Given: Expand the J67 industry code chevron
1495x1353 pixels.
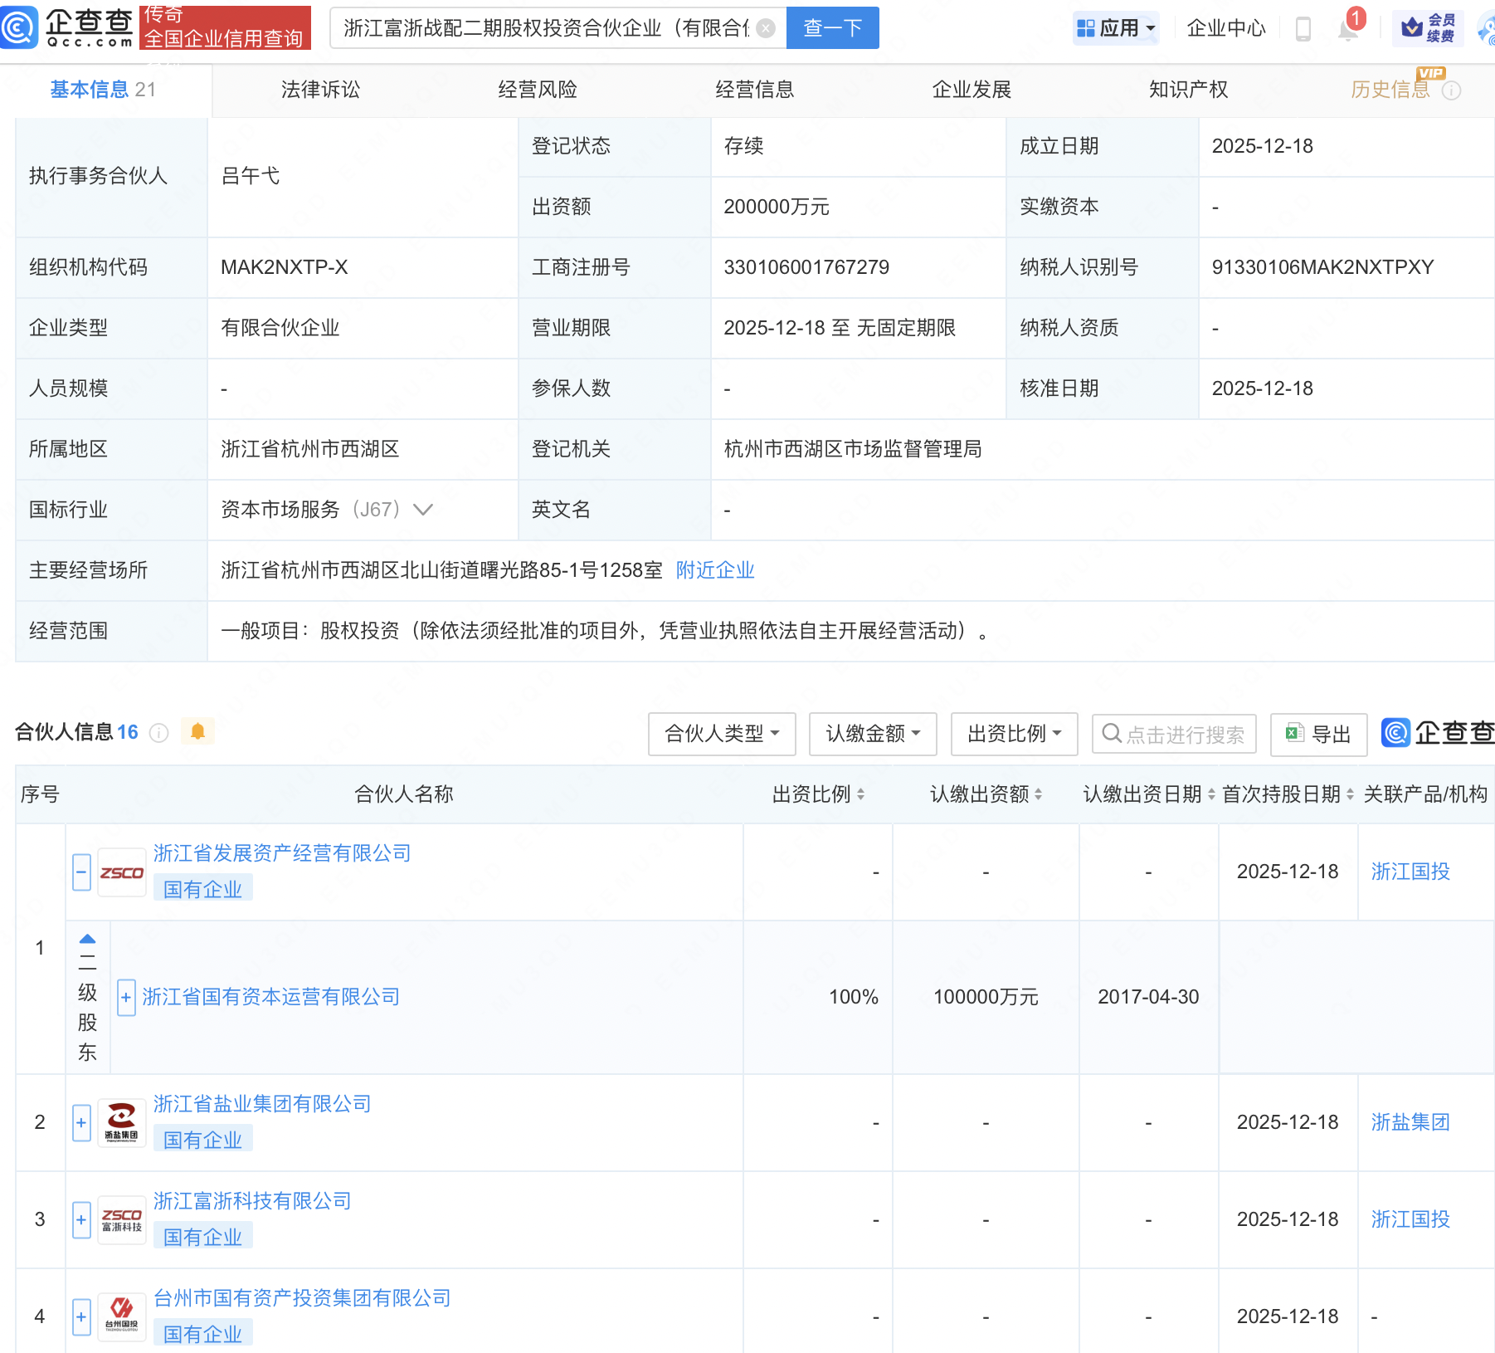Looking at the screenshot, I should pyautogui.click(x=424, y=510).
